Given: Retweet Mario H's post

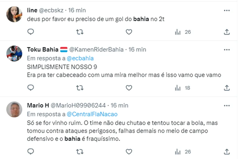Looking at the screenshot, I should [x=80, y=152].
